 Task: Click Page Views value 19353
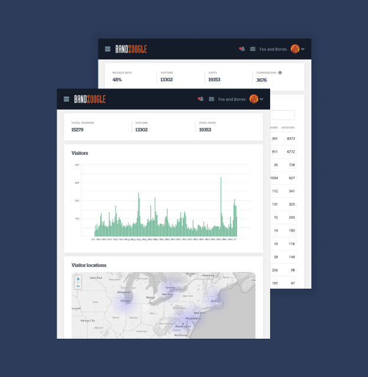pos(205,130)
